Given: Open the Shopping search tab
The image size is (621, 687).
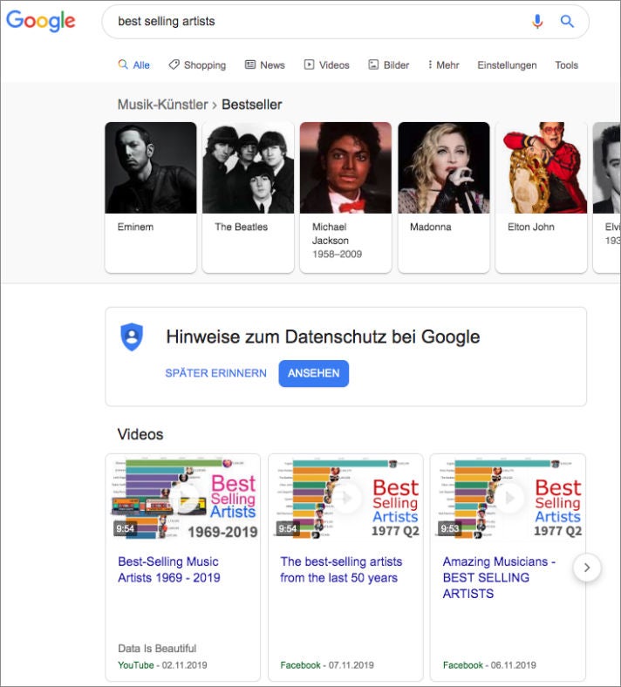Looking at the screenshot, I should (x=197, y=65).
